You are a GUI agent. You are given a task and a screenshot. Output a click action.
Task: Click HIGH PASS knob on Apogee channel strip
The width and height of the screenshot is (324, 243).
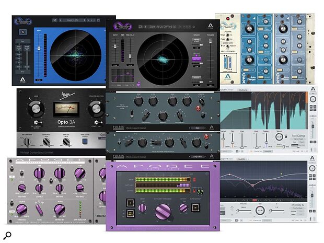22,188
